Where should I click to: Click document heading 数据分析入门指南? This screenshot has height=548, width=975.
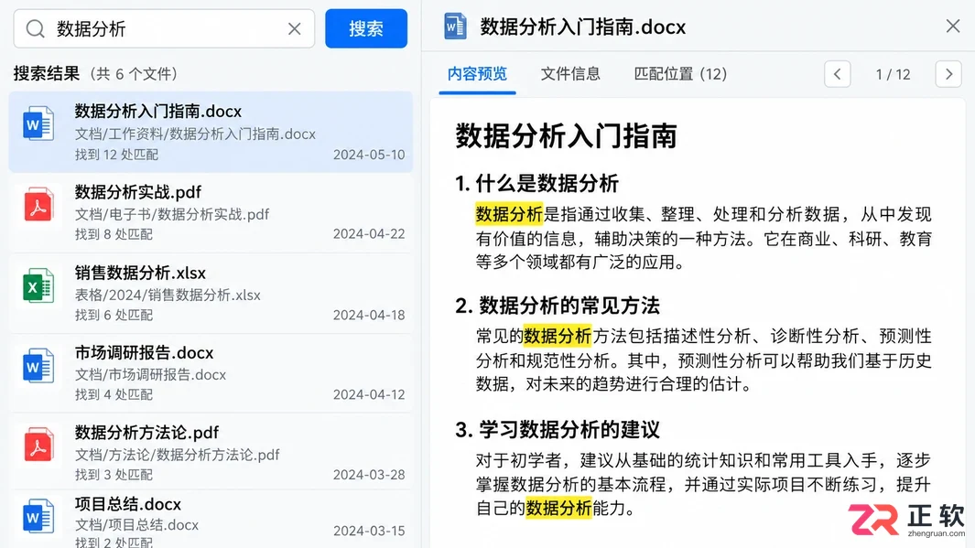566,136
